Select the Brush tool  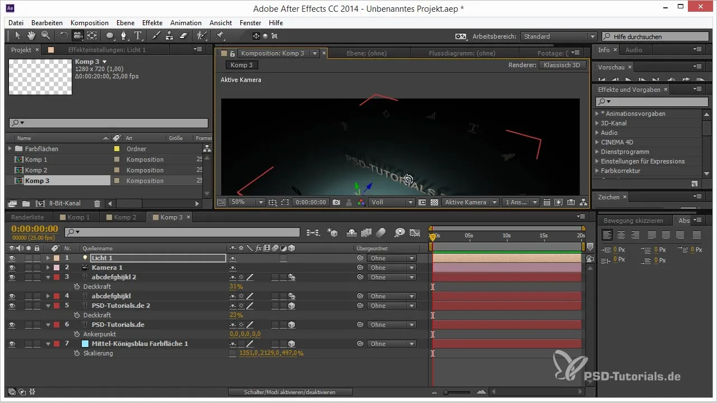click(156, 35)
